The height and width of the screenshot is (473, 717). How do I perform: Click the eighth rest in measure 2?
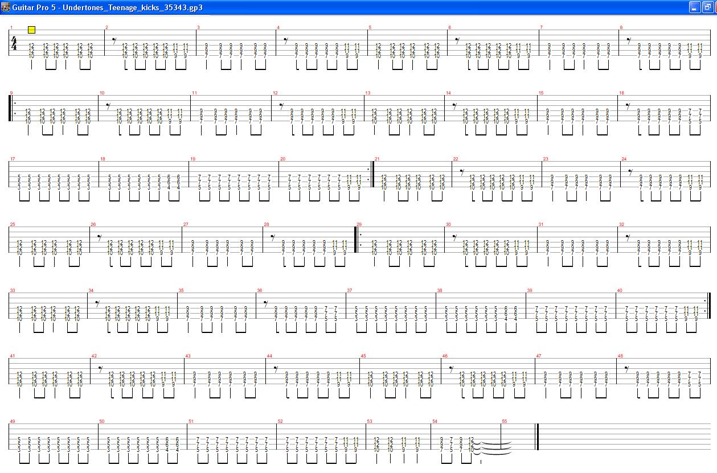coord(114,40)
